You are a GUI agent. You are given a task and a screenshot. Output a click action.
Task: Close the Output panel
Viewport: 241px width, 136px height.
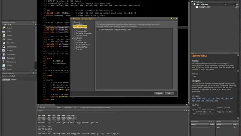tap(188, 110)
